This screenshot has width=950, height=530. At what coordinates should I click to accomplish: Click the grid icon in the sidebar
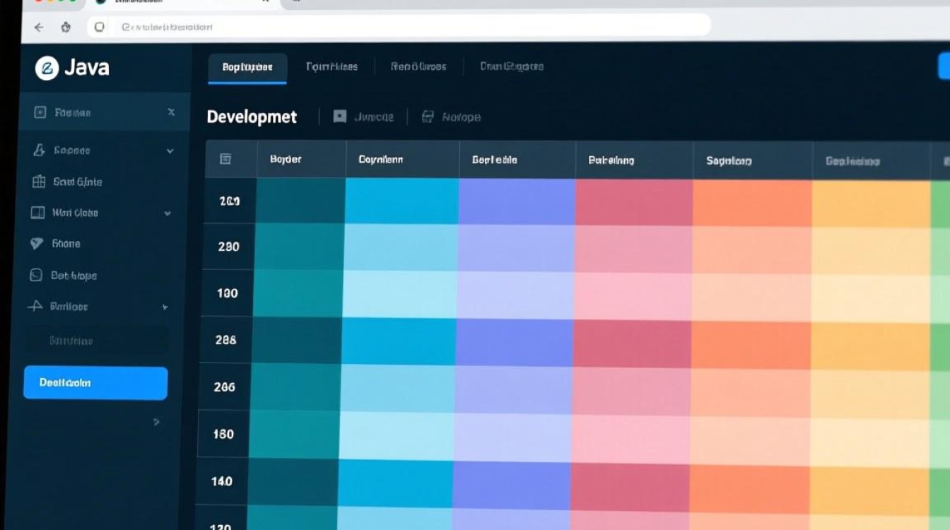coord(39,182)
